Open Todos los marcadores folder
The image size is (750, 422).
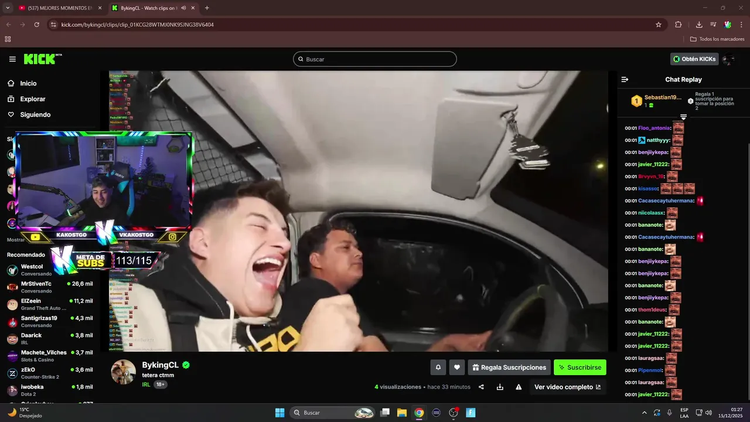(717, 39)
